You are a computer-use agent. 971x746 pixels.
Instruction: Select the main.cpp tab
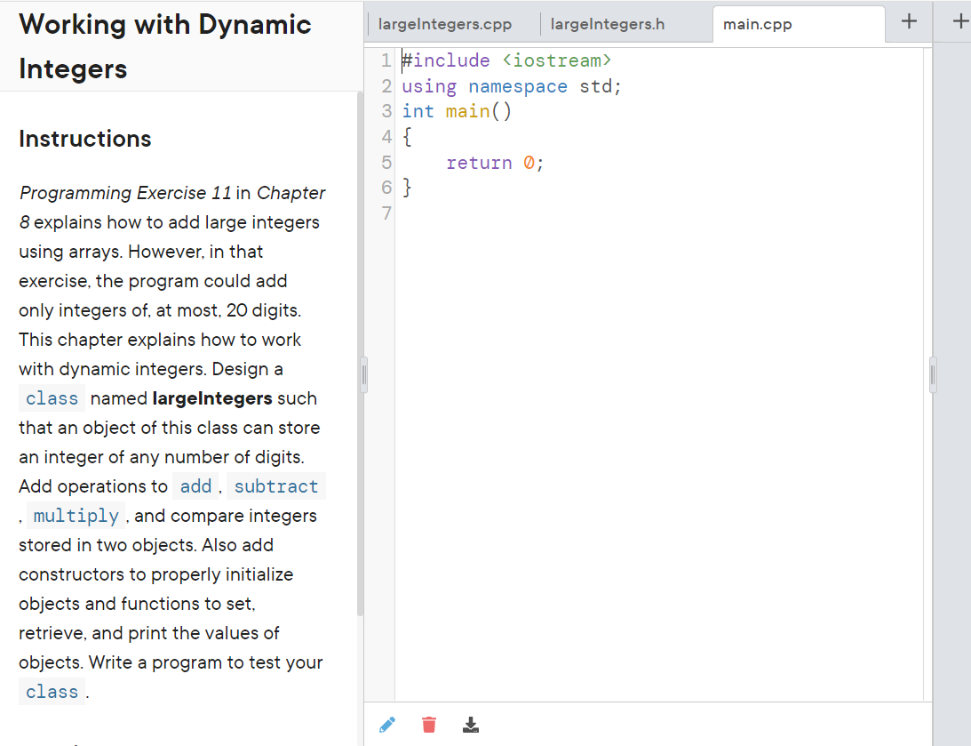pyautogui.click(x=758, y=24)
